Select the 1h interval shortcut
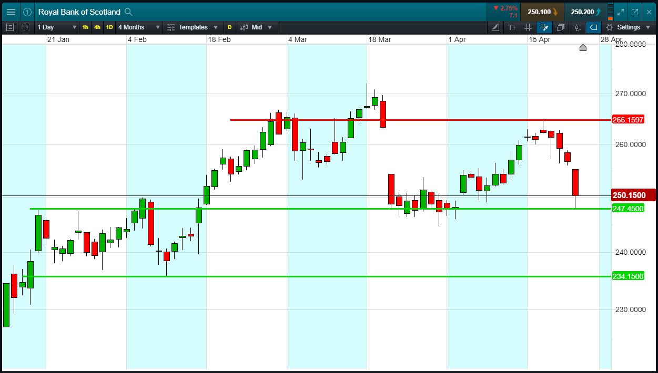Screen dimensions: 658x373 [85, 27]
